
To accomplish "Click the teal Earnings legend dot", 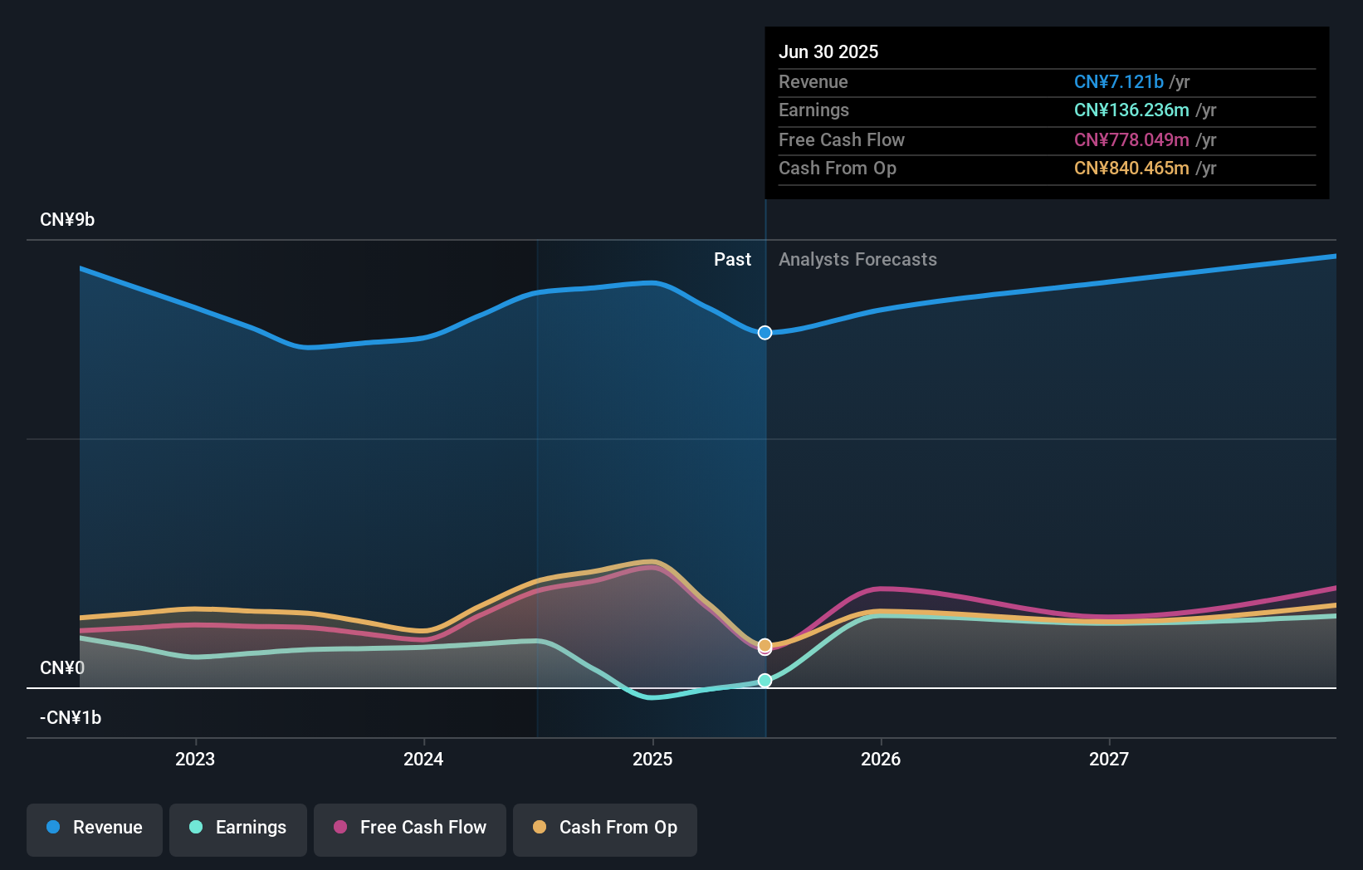I will tap(195, 828).
